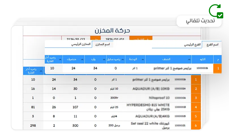Screen dimensions: 229x138
Task: Click value 34 in the overlay row
Action: pos(95,68)
